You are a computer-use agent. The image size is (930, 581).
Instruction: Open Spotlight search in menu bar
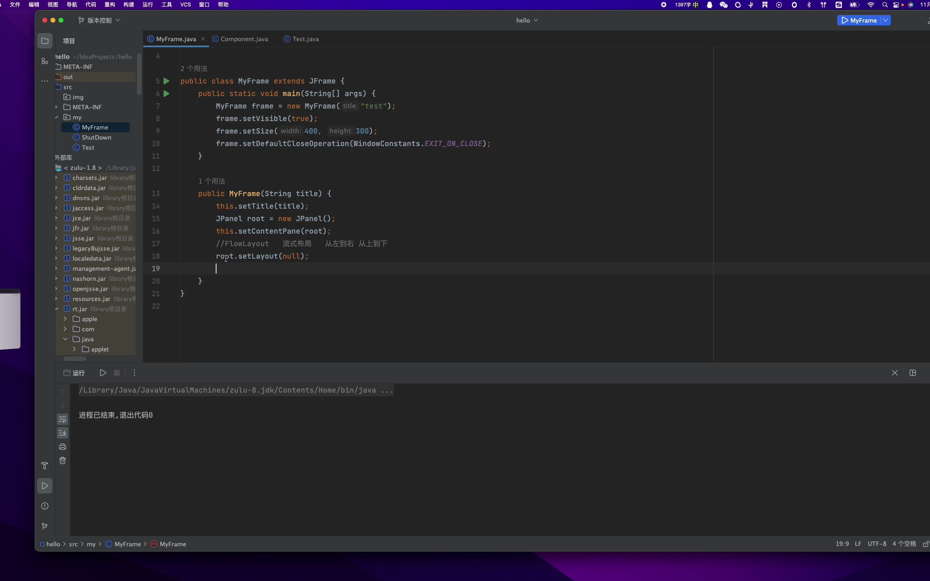[x=885, y=4]
